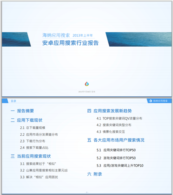Select section 三 当前应用搜索现状
173x195 pixels.
(x=31, y=156)
